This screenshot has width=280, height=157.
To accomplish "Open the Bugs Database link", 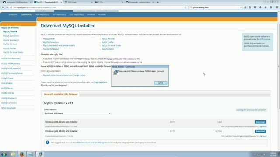I will coord(101,82).
